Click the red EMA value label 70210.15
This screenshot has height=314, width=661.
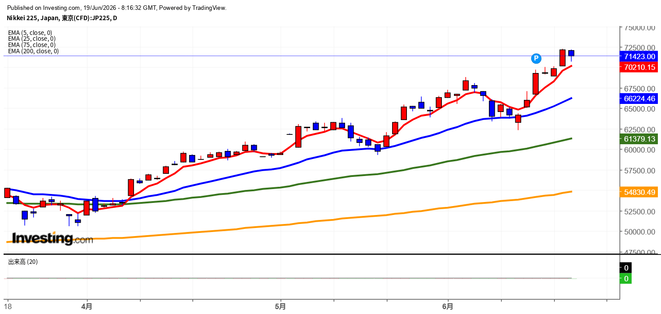639,67
